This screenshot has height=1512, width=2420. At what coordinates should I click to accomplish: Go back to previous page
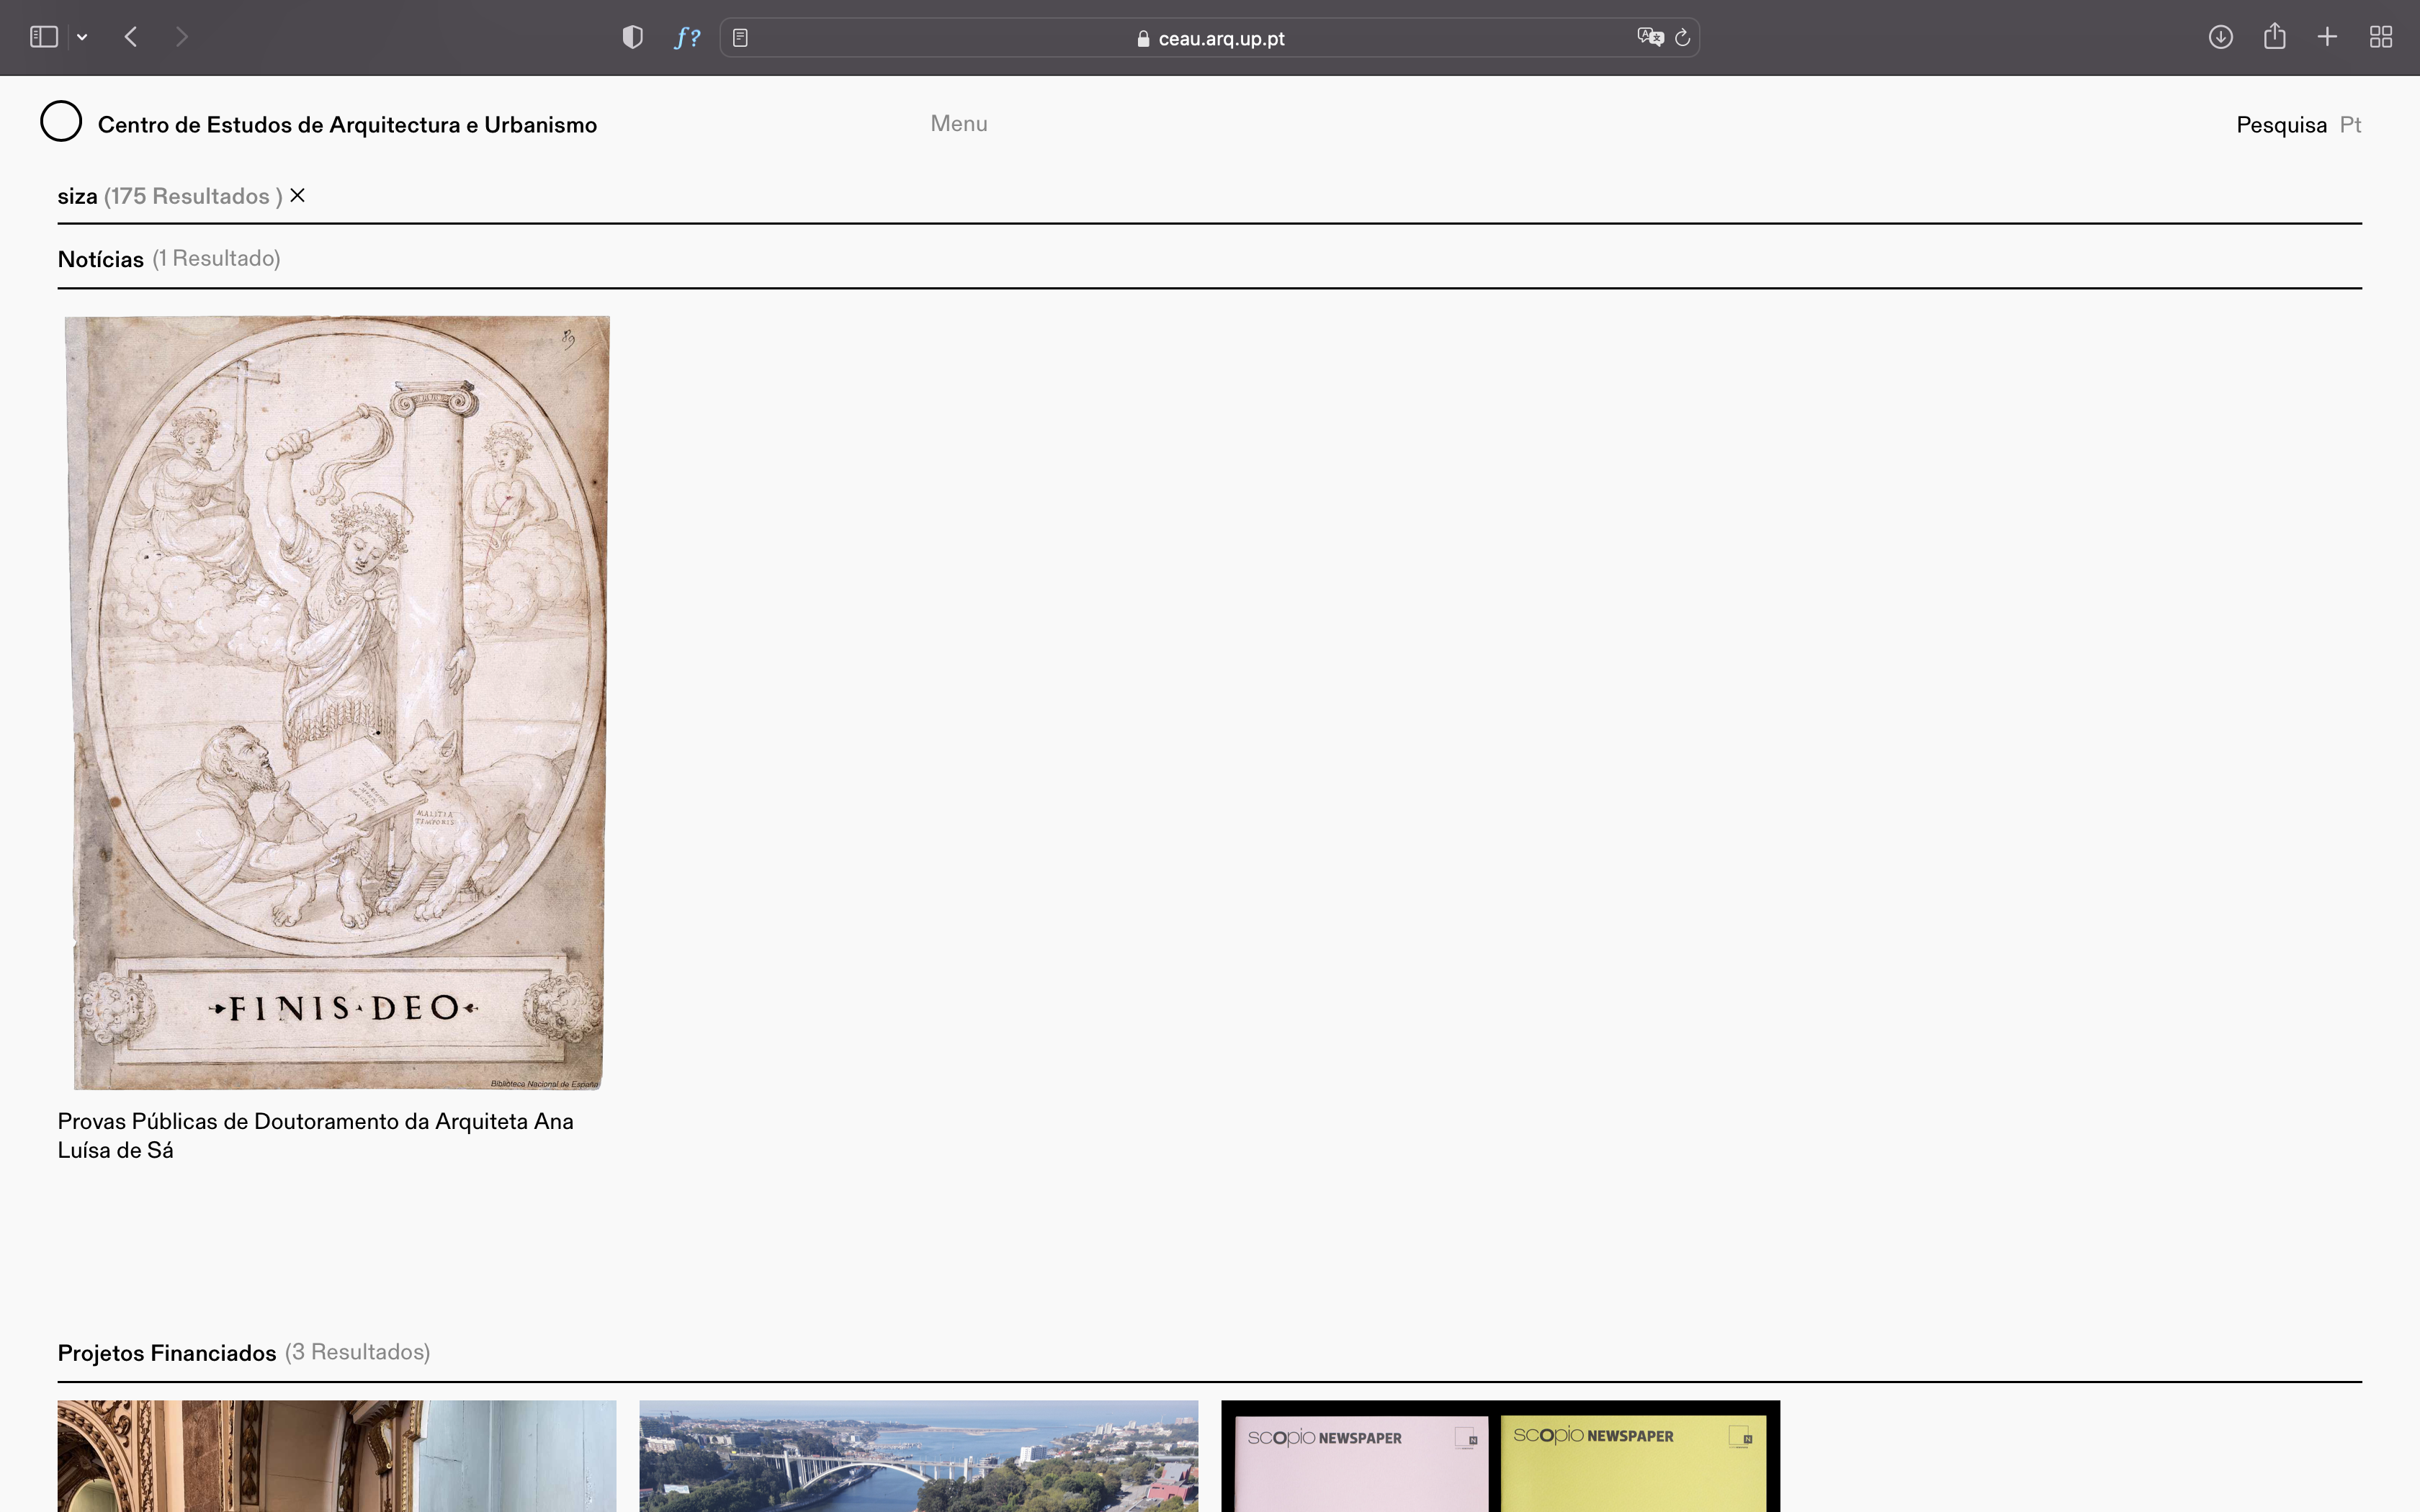click(x=131, y=37)
